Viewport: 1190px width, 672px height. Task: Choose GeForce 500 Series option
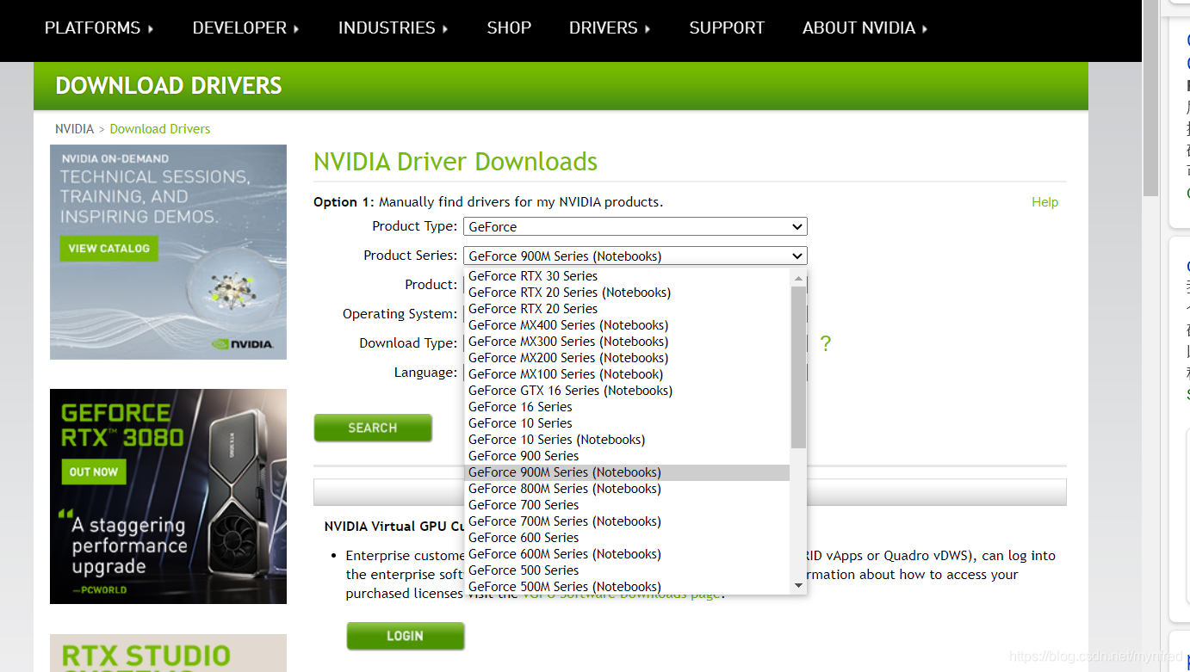(627, 570)
